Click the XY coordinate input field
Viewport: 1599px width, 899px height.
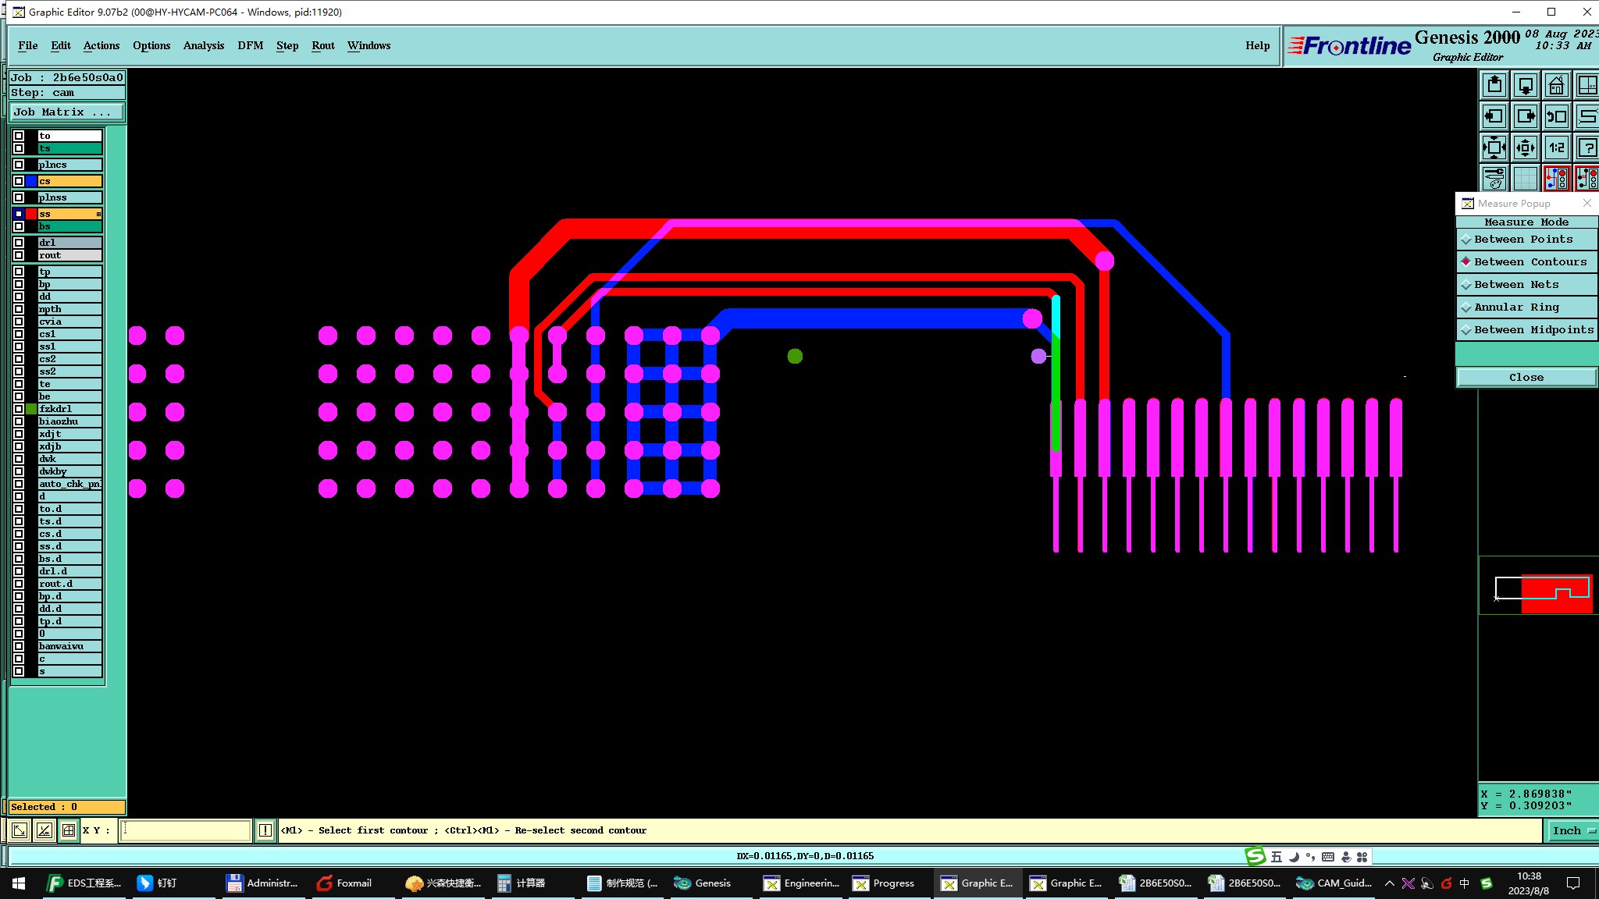coord(186,830)
